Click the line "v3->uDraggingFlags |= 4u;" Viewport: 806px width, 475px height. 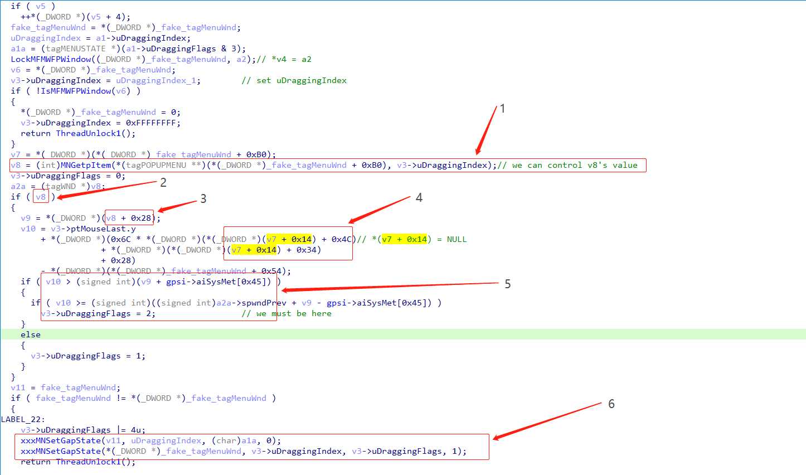pos(83,430)
